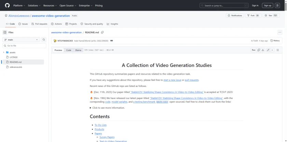Click 'start a new issue' link
Viewport: 287px width, 142px height.
(172, 80)
